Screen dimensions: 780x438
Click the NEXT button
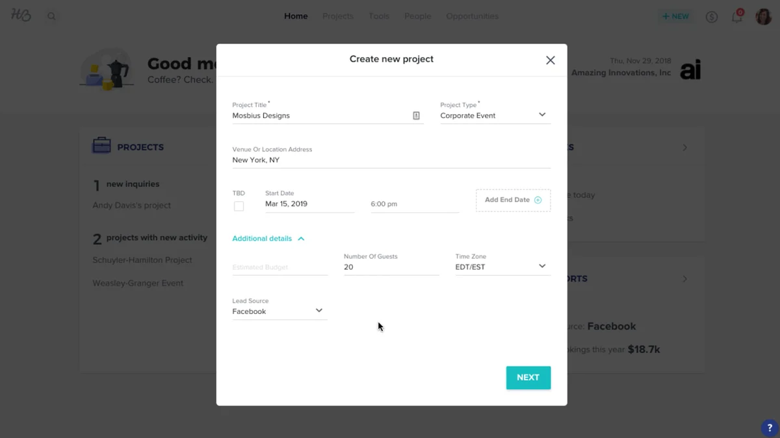528,378
